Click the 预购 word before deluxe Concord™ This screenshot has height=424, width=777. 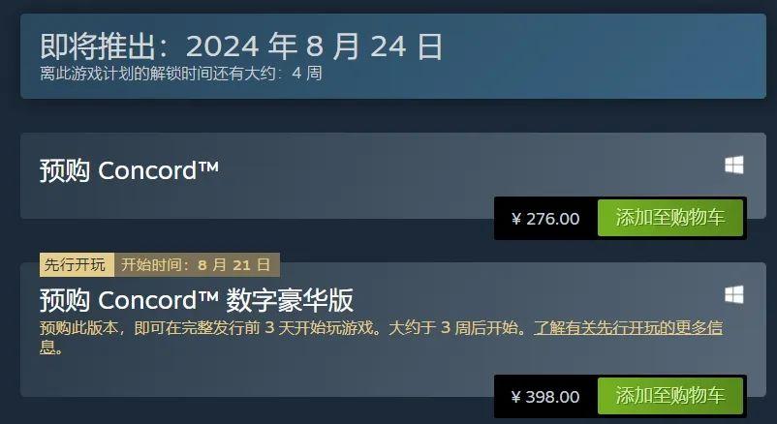(65, 300)
